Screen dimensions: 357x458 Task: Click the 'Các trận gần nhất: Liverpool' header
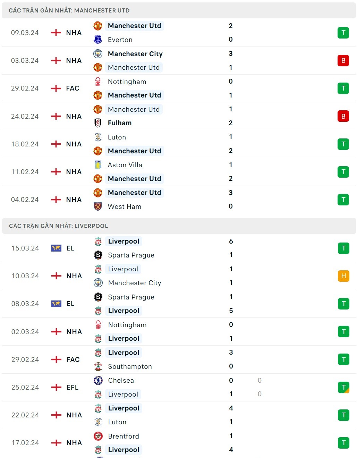pyautogui.click(x=58, y=226)
